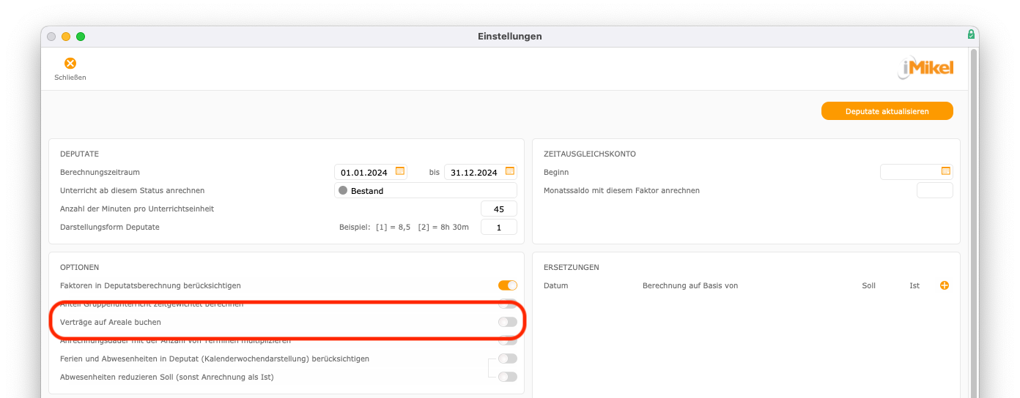Click the iMikel logo

925,69
